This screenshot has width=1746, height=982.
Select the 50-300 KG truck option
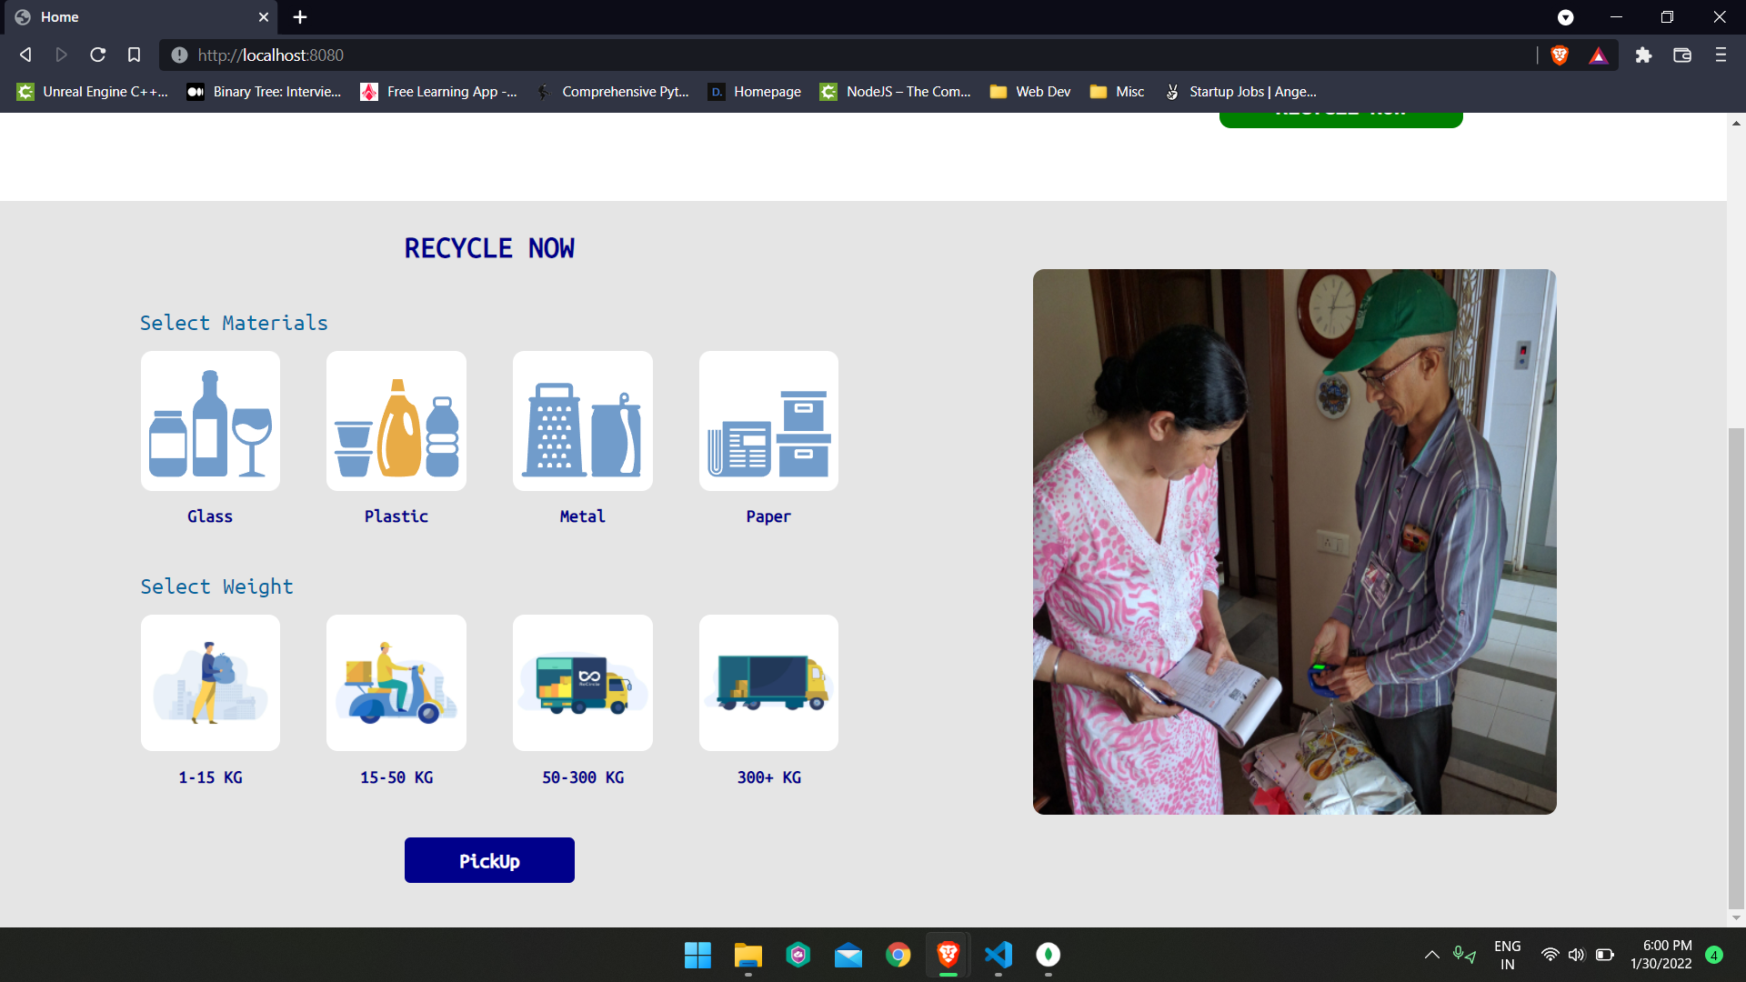coord(582,683)
